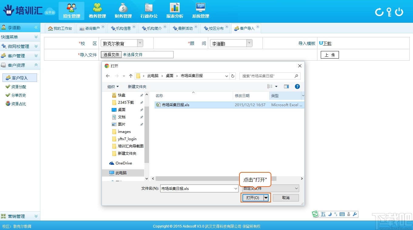Open the soft keyboard from the input bar

coord(342,214)
